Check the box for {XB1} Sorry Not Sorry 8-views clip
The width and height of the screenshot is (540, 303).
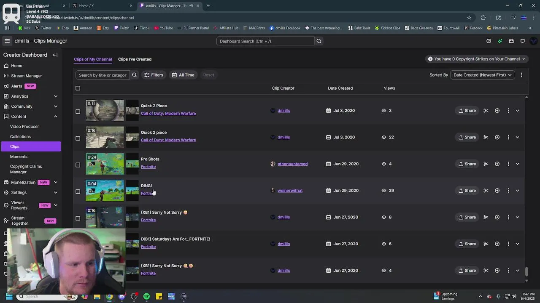click(x=78, y=218)
